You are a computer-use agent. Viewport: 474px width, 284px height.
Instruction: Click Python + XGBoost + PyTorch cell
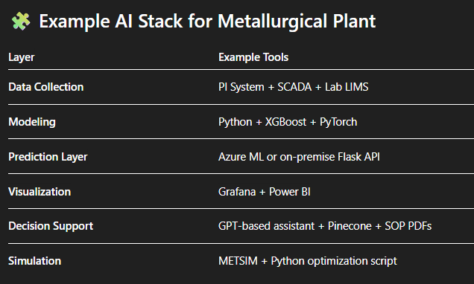pos(288,122)
